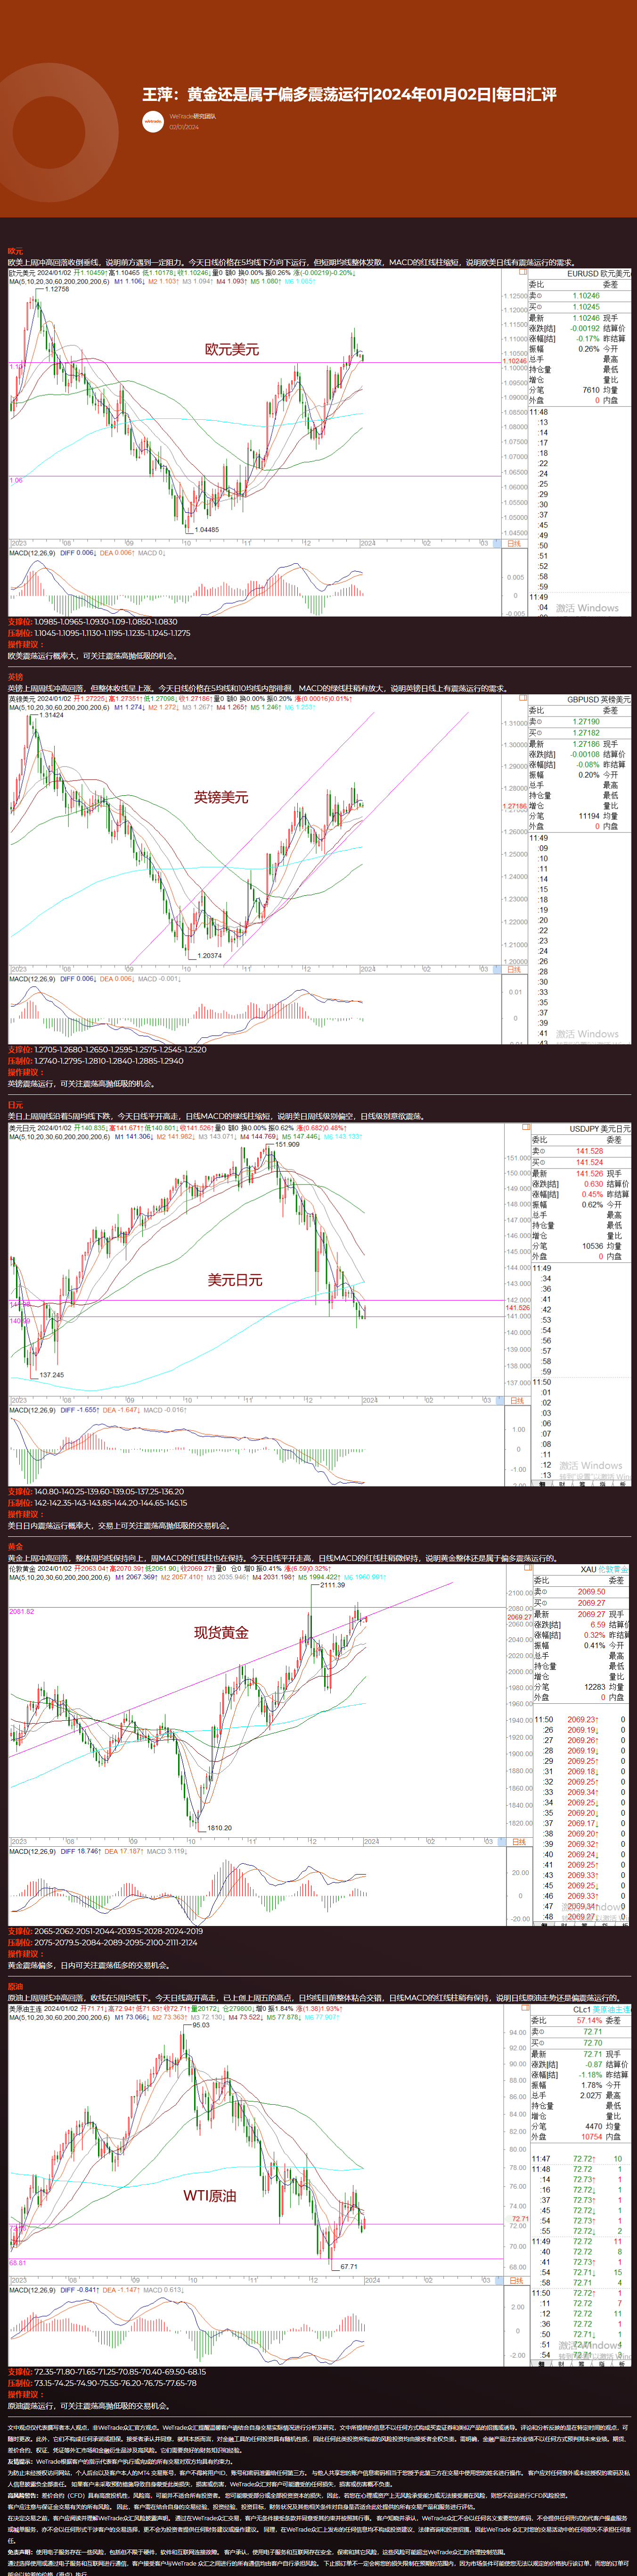The width and height of the screenshot is (637, 2576).
Task: Click the pound 压制位 resistance levels line
Action: click(x=96, y=1060)
